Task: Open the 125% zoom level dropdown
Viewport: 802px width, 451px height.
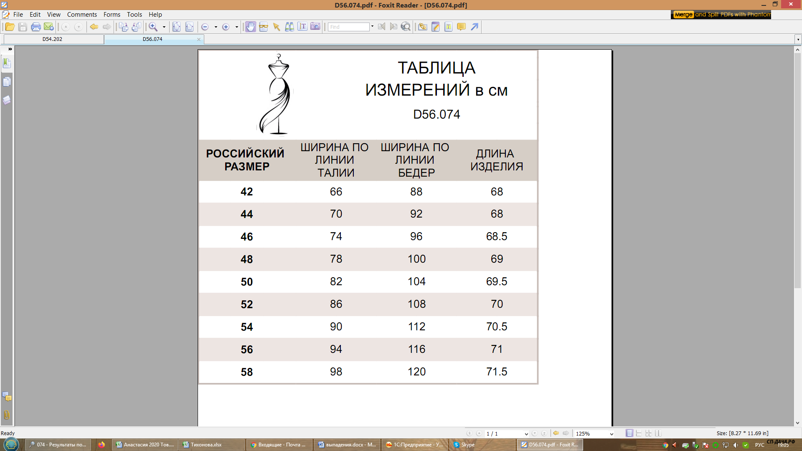Action: pyautogui.click(x=612, y=434)
